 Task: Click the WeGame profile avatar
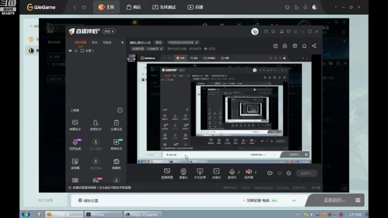tap(315, 7)
